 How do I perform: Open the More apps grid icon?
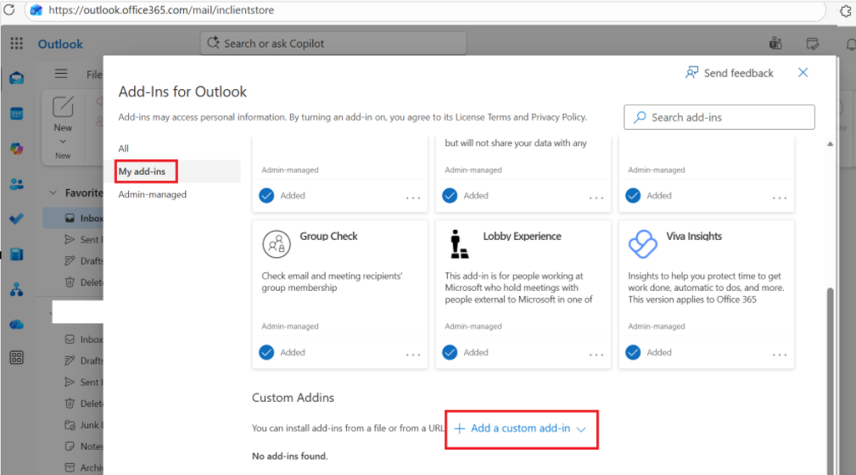[16, 358]
